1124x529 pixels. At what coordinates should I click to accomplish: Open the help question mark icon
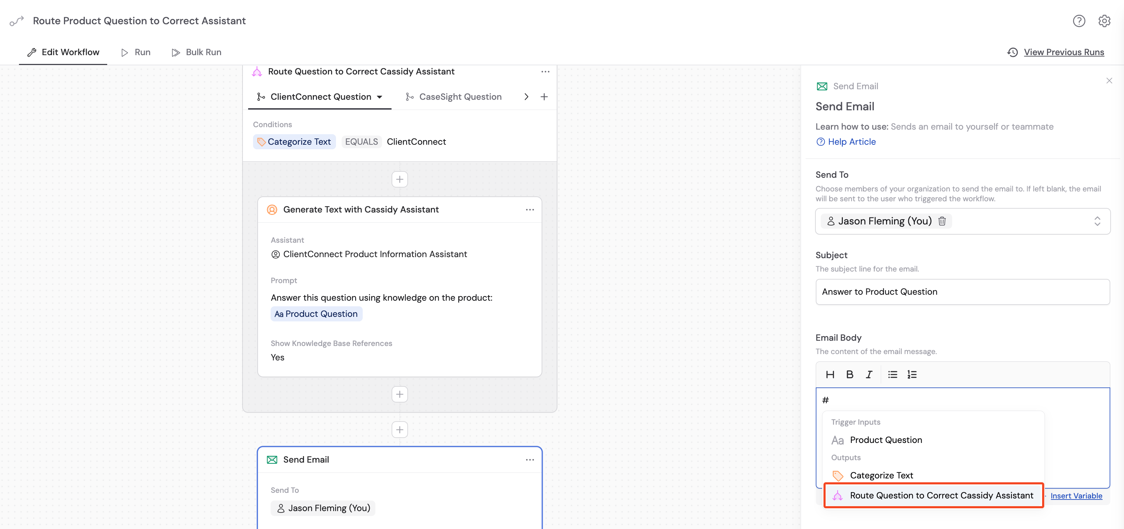(x=1079, y=21)
